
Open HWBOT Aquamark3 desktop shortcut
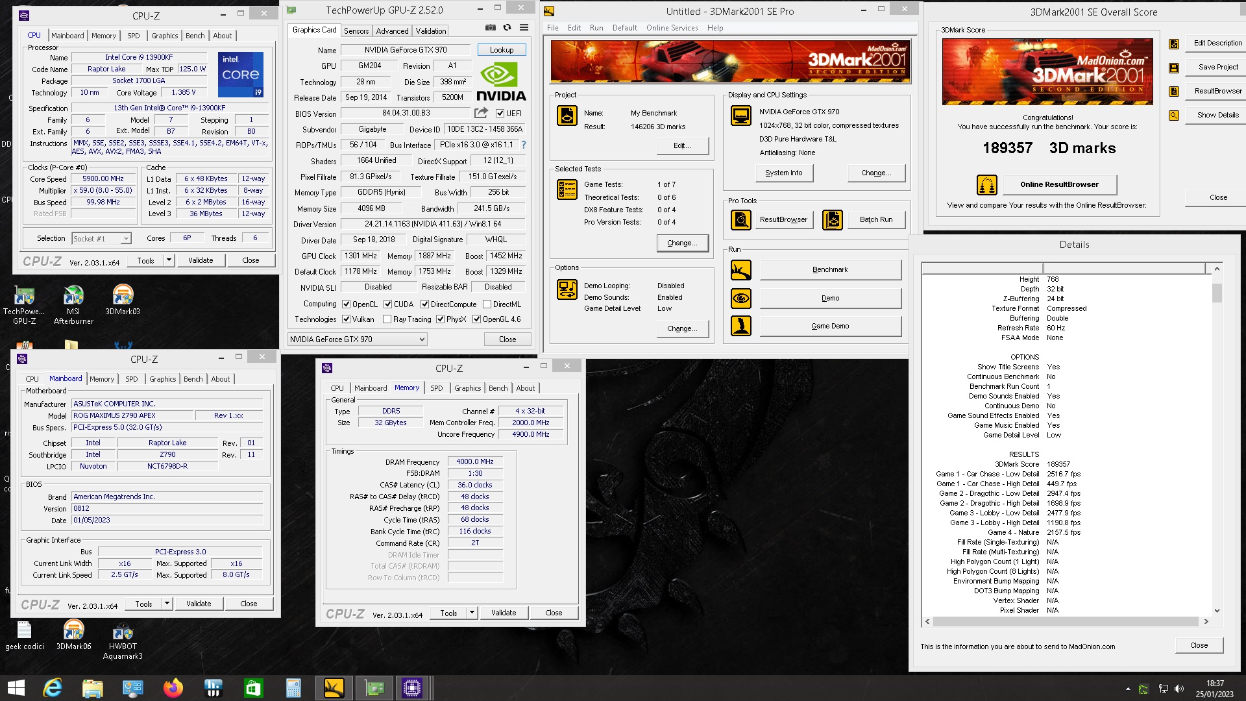[x=123, y=639]
